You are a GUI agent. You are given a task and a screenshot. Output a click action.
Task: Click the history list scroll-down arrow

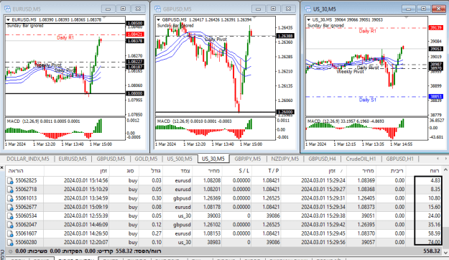tap(446, 253)
